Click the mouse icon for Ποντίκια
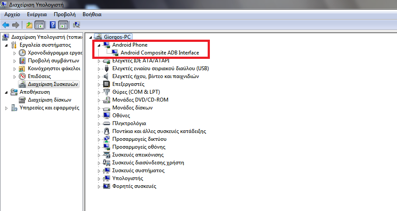The image size is (397, 211). click(x=107, y=131)
